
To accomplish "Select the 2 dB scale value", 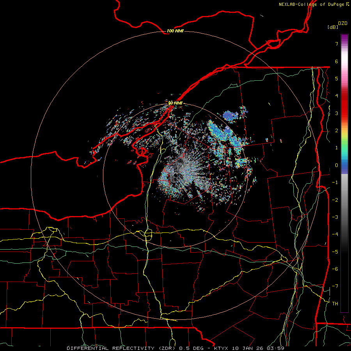I will tap(337, 131).
